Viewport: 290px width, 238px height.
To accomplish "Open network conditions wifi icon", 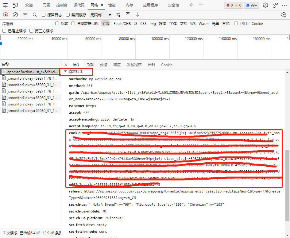I will (x=118, y=15).
